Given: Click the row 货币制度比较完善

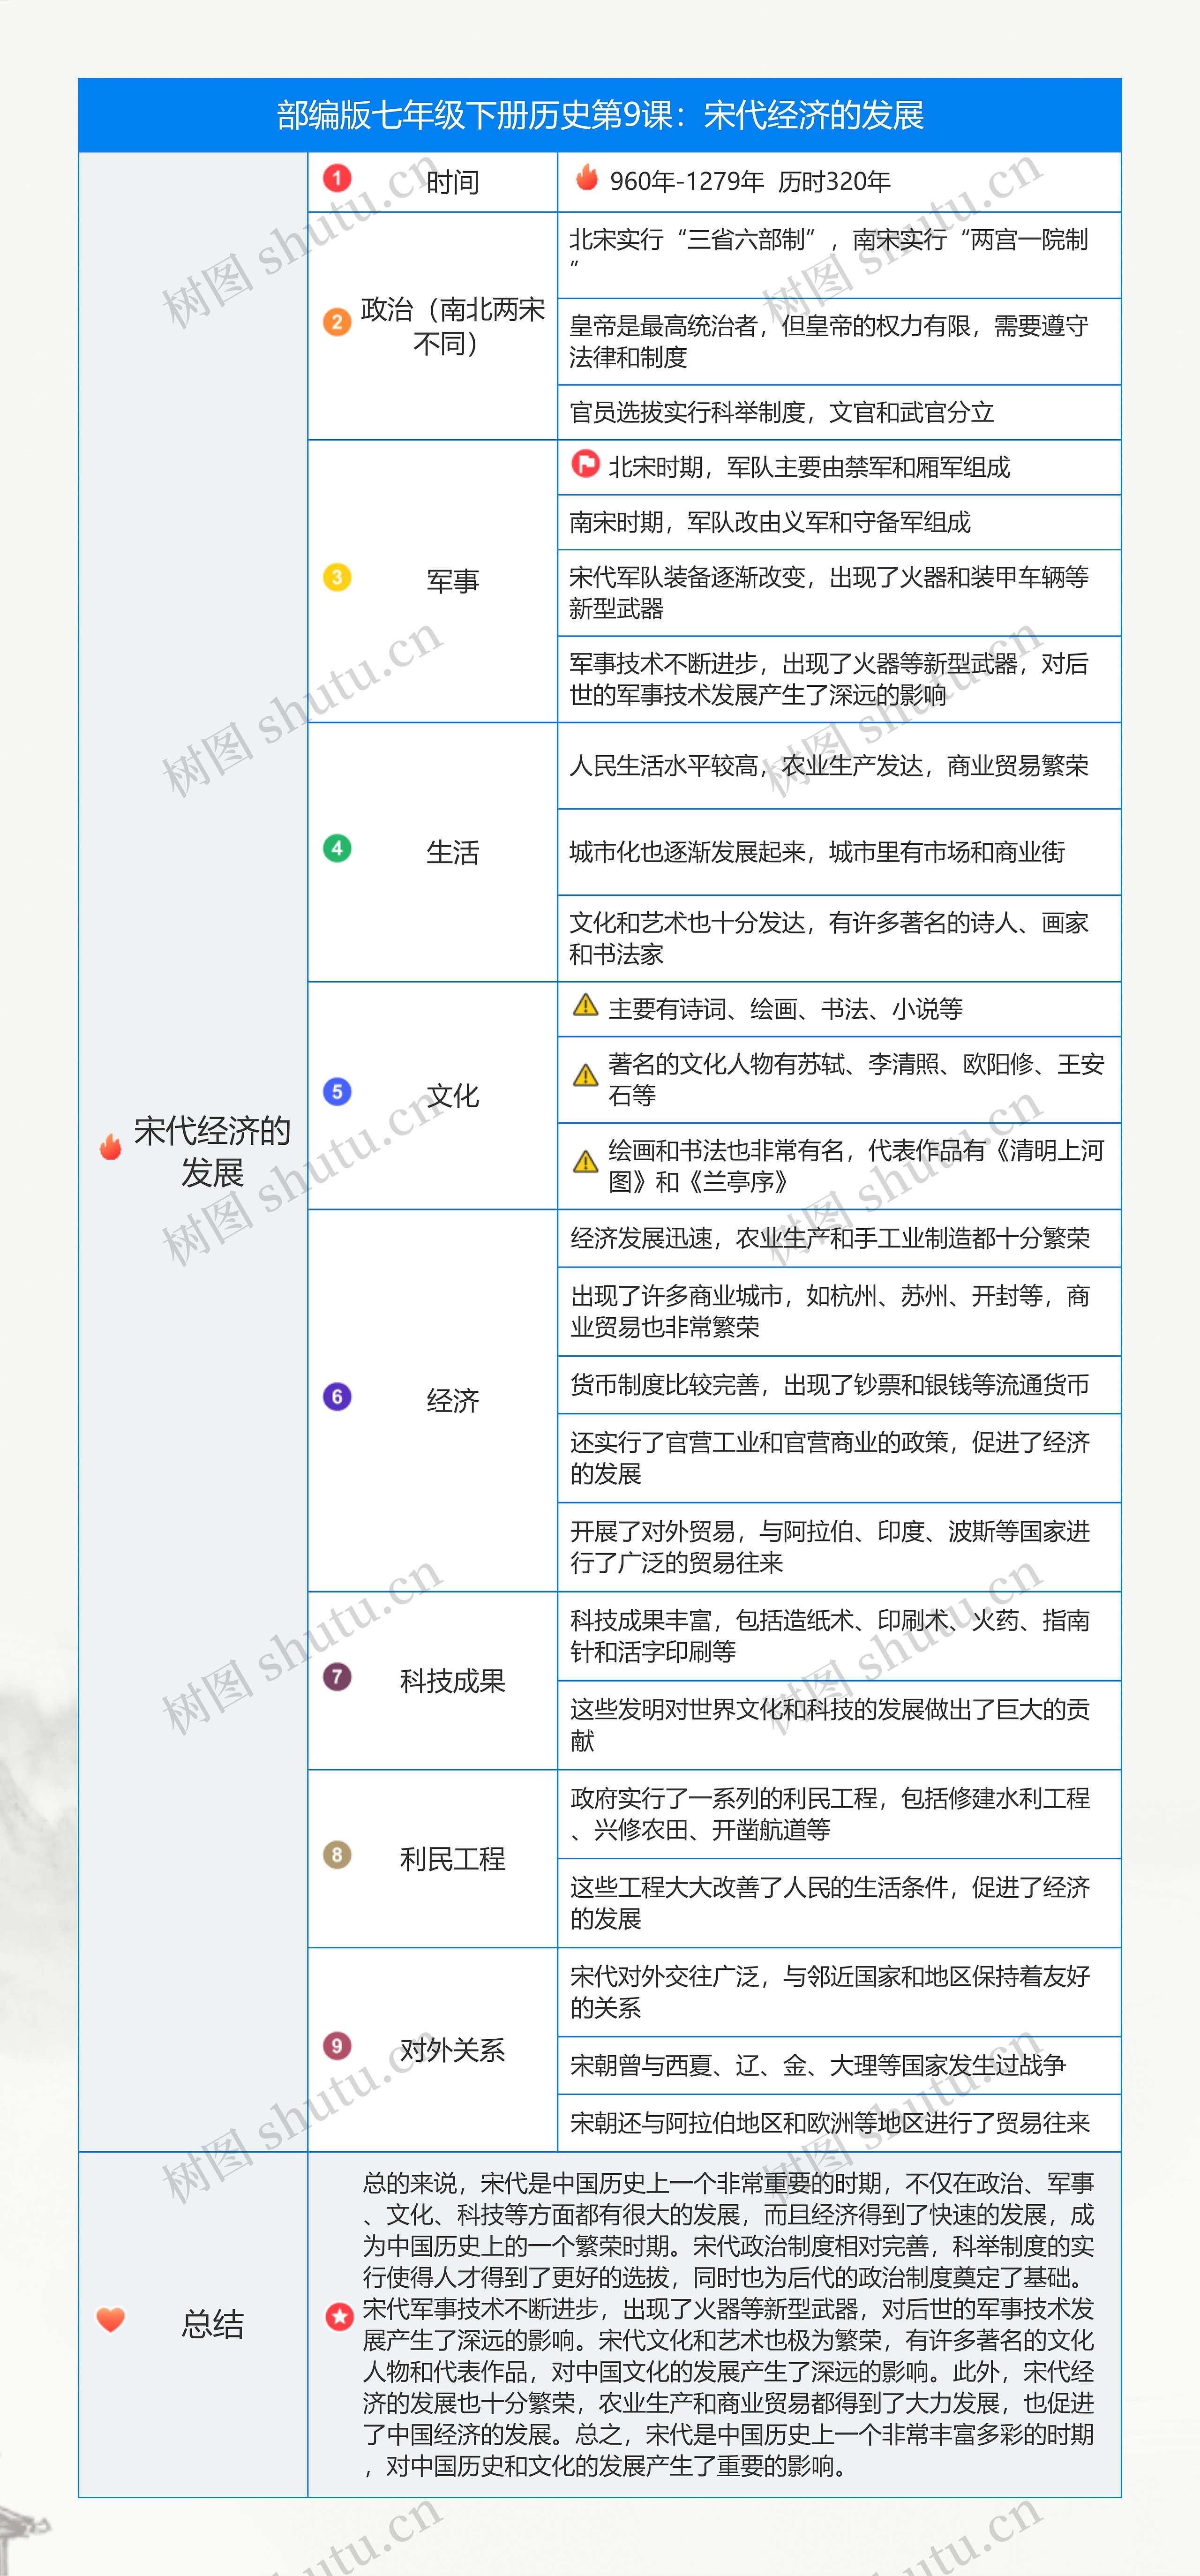Looking at the screenshot, I should pos(839,1385).
